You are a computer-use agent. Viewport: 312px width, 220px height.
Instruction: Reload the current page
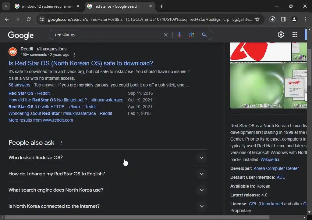coord(29,19)
